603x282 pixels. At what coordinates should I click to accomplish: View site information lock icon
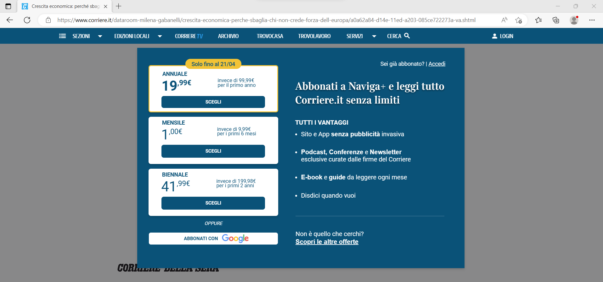48,20
